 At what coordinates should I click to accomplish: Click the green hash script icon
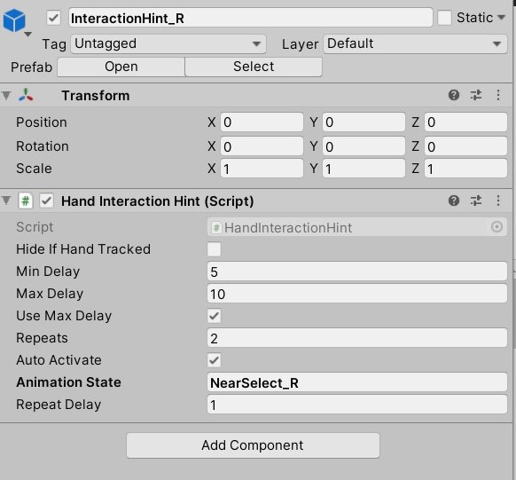coord(26,201)
